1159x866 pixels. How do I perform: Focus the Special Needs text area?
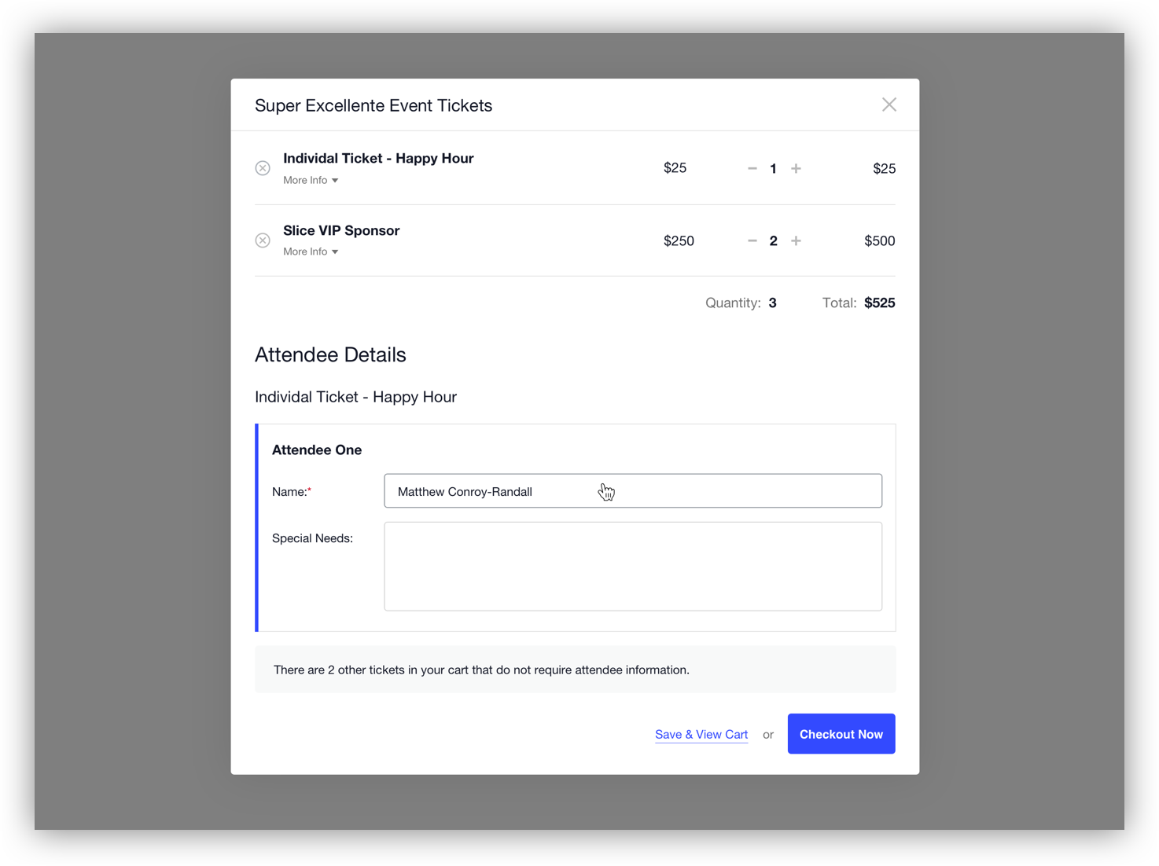tap(632, 567)
